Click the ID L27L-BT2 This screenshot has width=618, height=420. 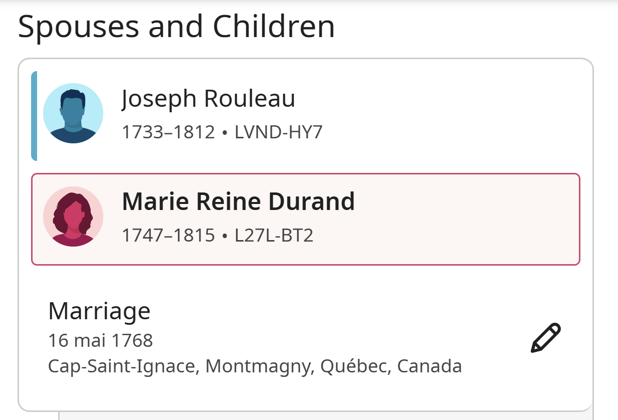click(274, 235)
